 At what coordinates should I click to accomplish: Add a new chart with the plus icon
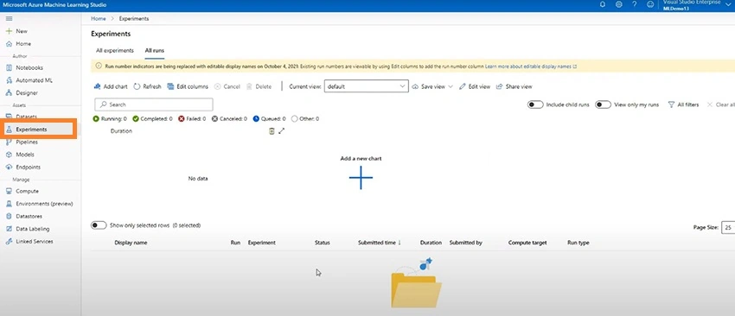coord(361,178)
